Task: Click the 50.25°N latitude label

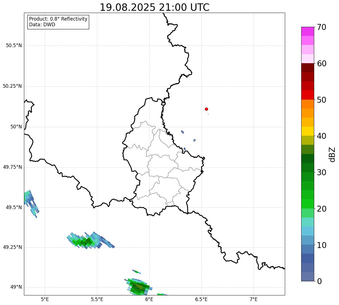Action: pyautogui.click(x=12, y=86)
